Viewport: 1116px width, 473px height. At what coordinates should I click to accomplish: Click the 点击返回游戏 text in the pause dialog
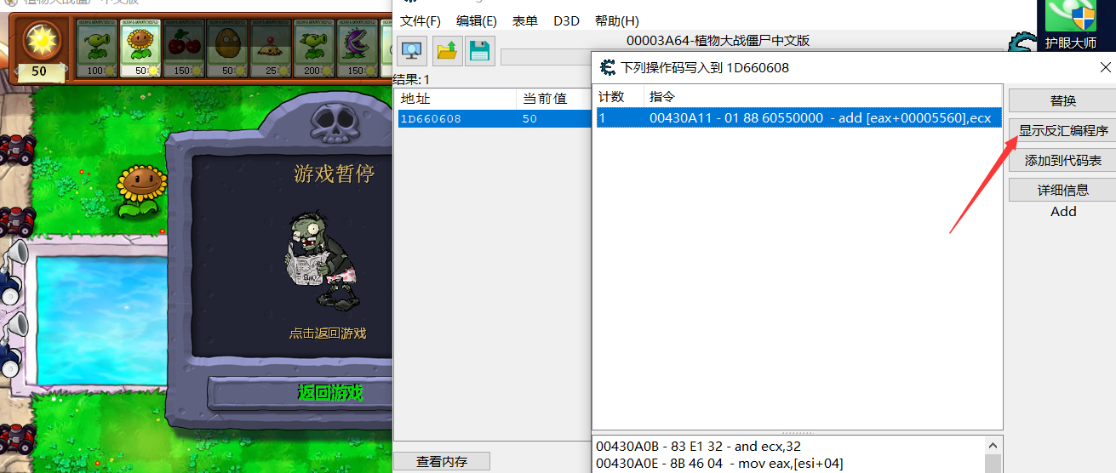tap(328, 333)
